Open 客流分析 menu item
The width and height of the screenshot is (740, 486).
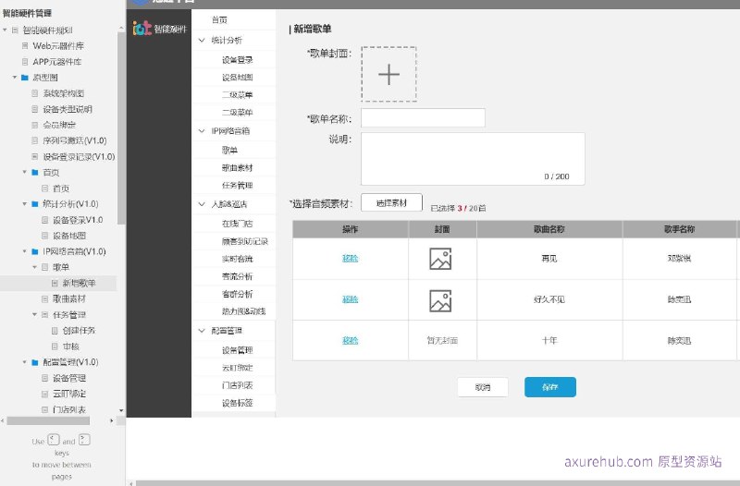point(238,276)
